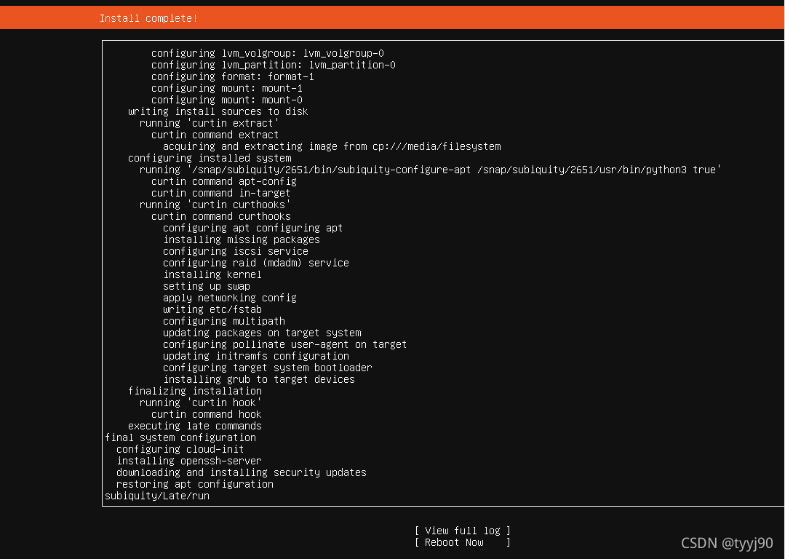Click the 'configuring multipath' line

click(224, 321)
